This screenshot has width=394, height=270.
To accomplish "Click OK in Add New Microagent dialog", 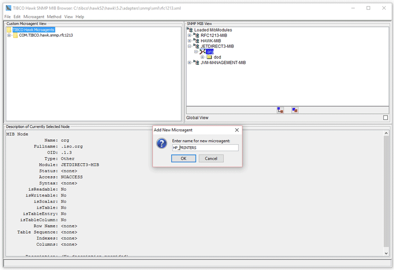I will click(184, 159).
